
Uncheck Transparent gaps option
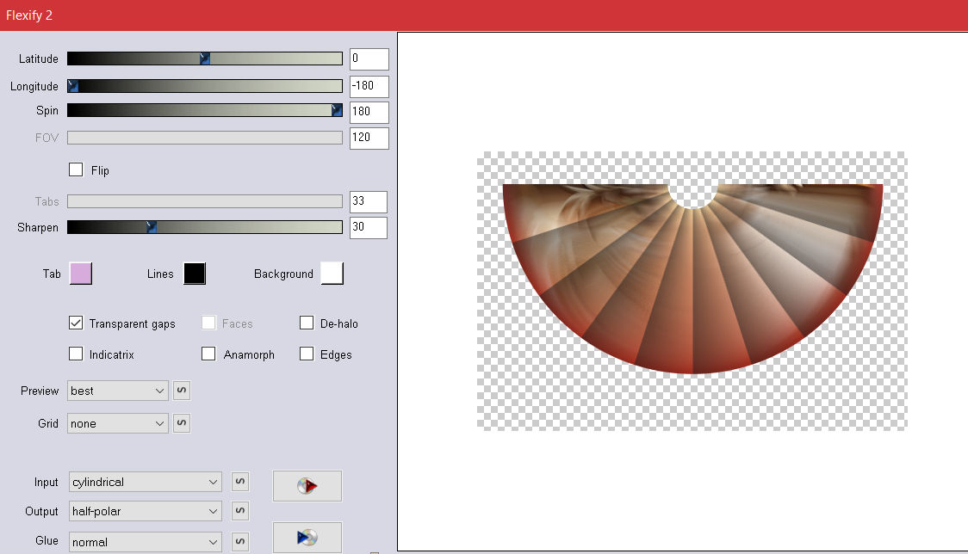(76, 323)
